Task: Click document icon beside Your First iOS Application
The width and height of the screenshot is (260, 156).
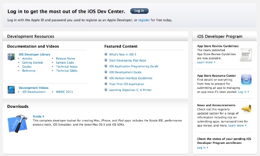Action: (106, 84)
